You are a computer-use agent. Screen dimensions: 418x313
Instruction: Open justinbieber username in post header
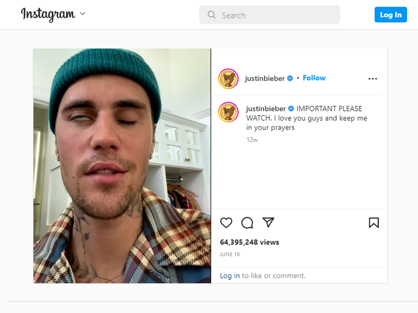point(265,78)
